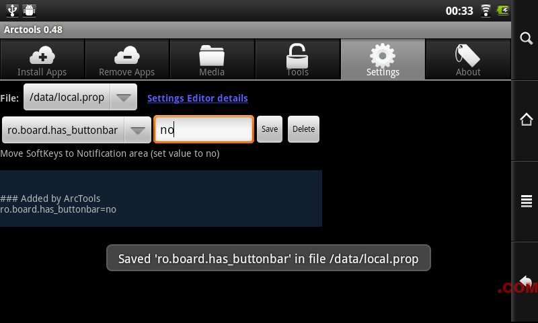Tap the Menu softkey icon

click(x=527, y=201)
